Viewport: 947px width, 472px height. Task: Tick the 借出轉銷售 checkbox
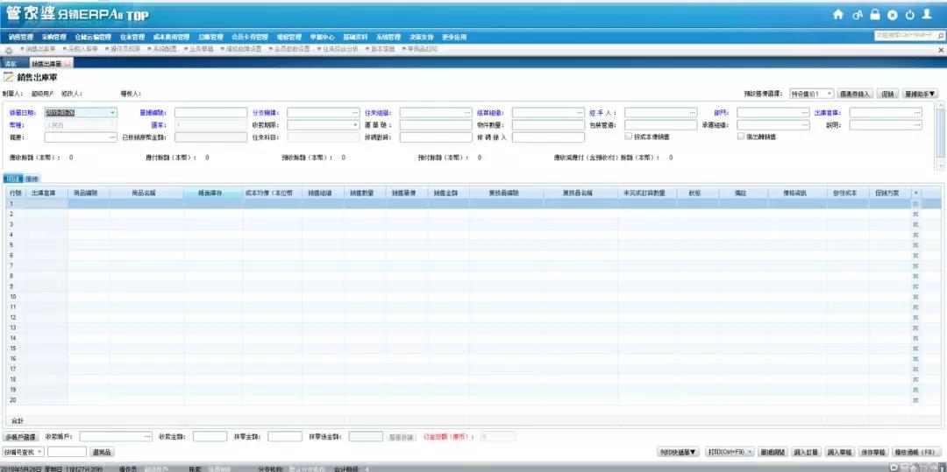(x=741, y=137)
